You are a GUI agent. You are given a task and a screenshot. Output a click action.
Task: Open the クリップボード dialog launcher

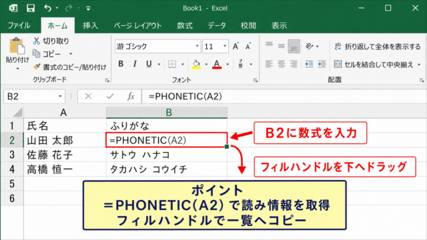pyautogui.click(x=107, y=80)
